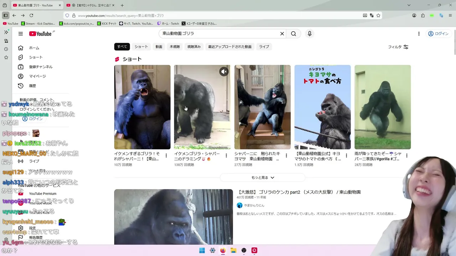
Task: Bookmark this page with the star icon
Action: (378, 16)
